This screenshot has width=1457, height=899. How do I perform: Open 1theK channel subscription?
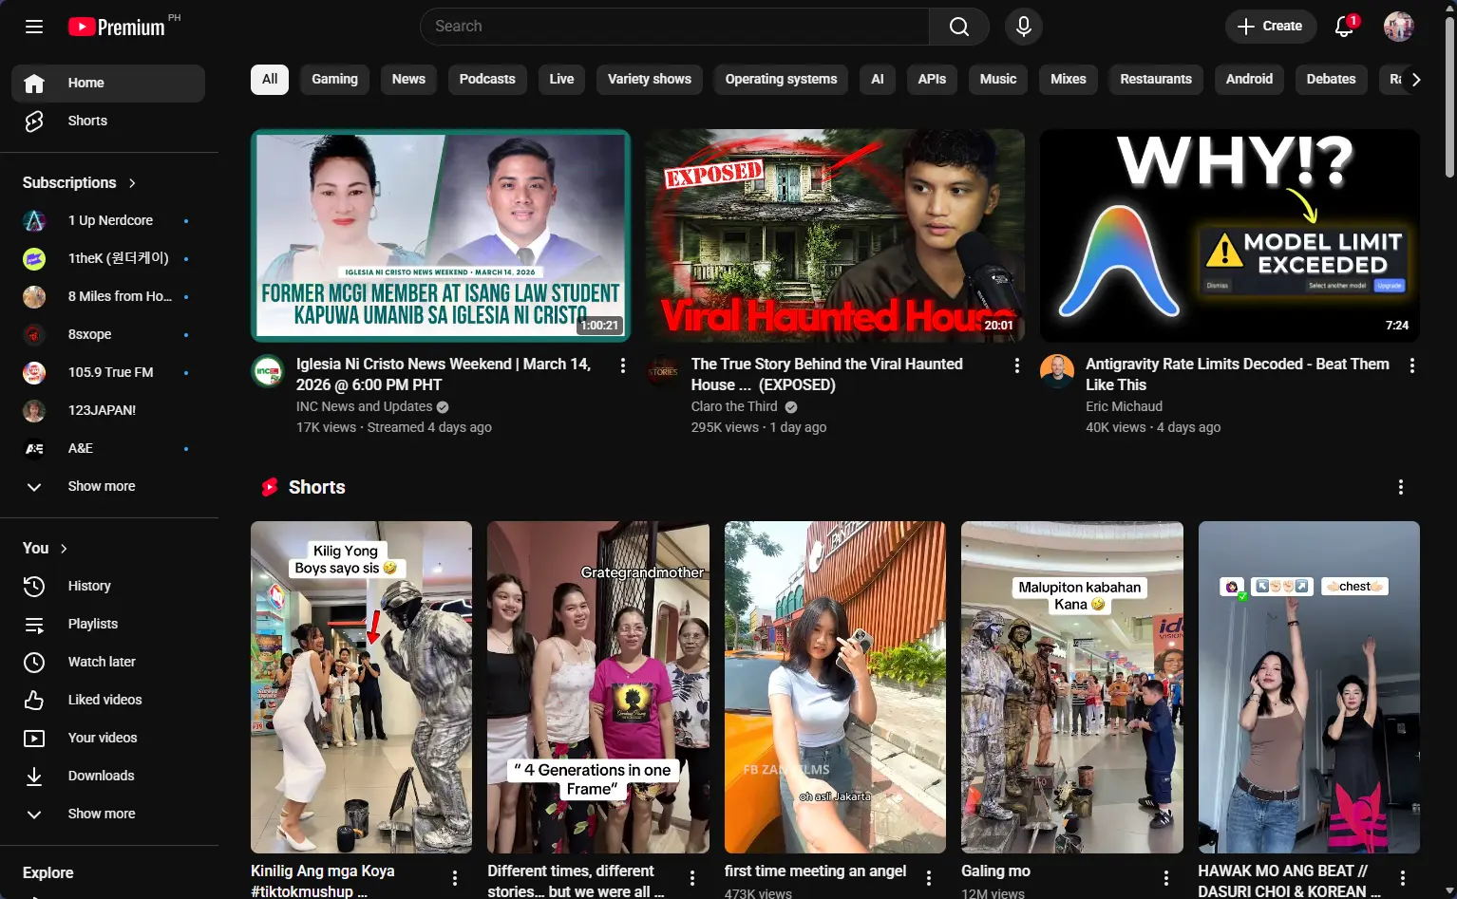click(x=108, y=258)
